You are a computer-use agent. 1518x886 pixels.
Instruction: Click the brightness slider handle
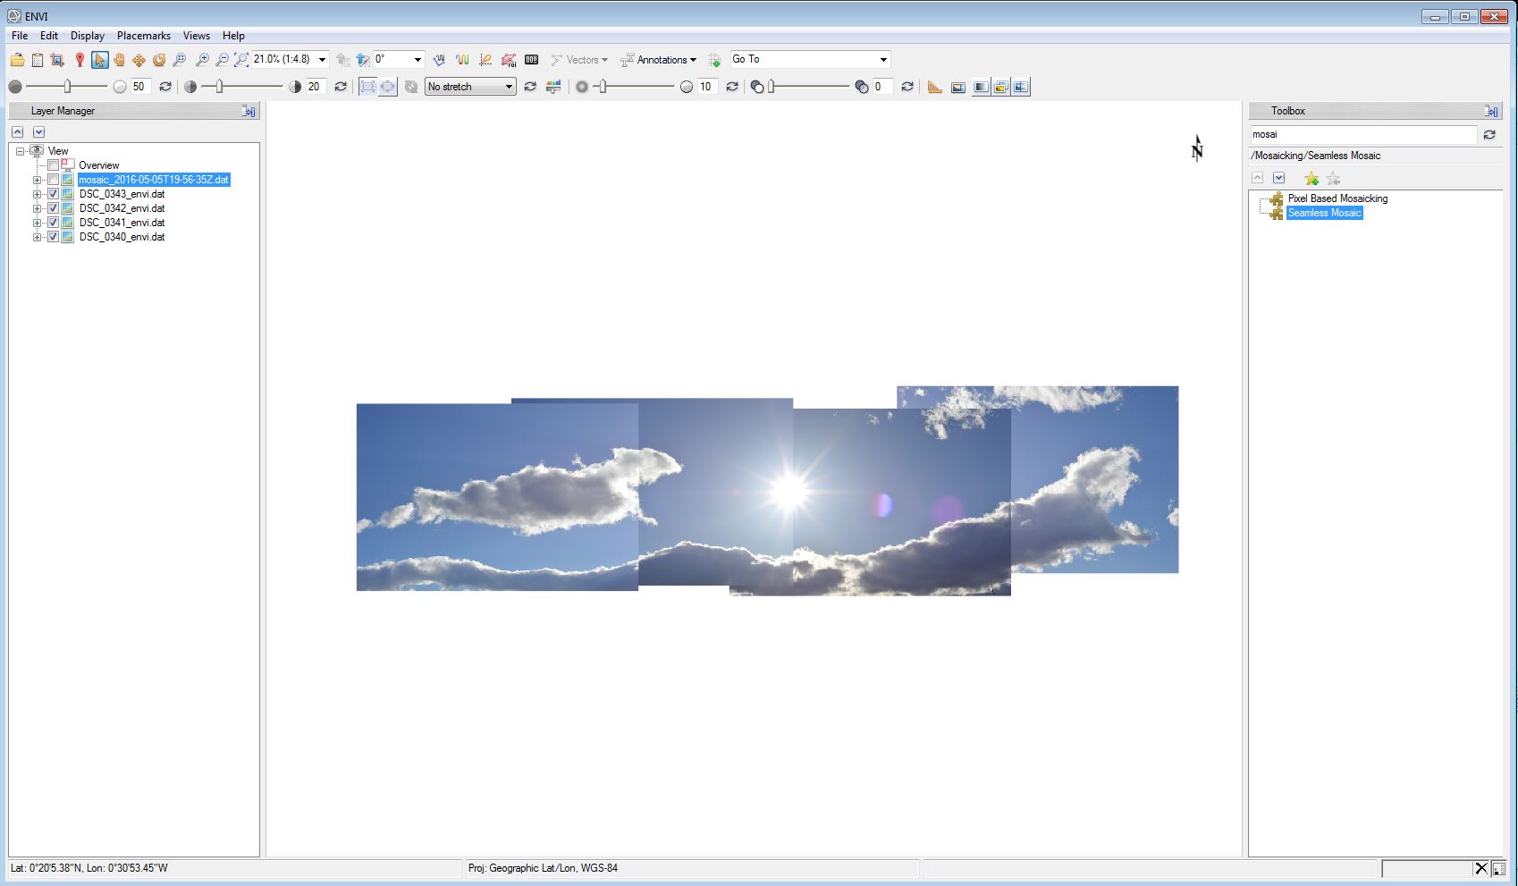[68, 87]
